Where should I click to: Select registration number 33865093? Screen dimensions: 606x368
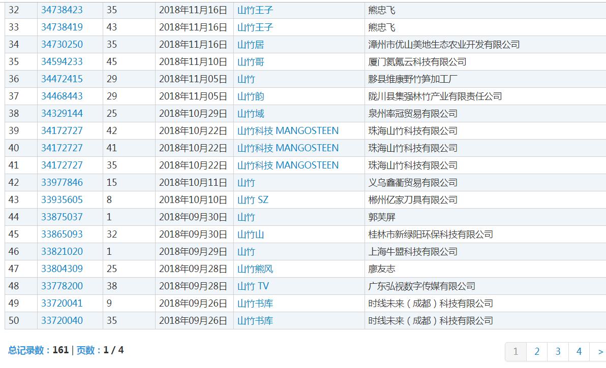click(62, 234)
